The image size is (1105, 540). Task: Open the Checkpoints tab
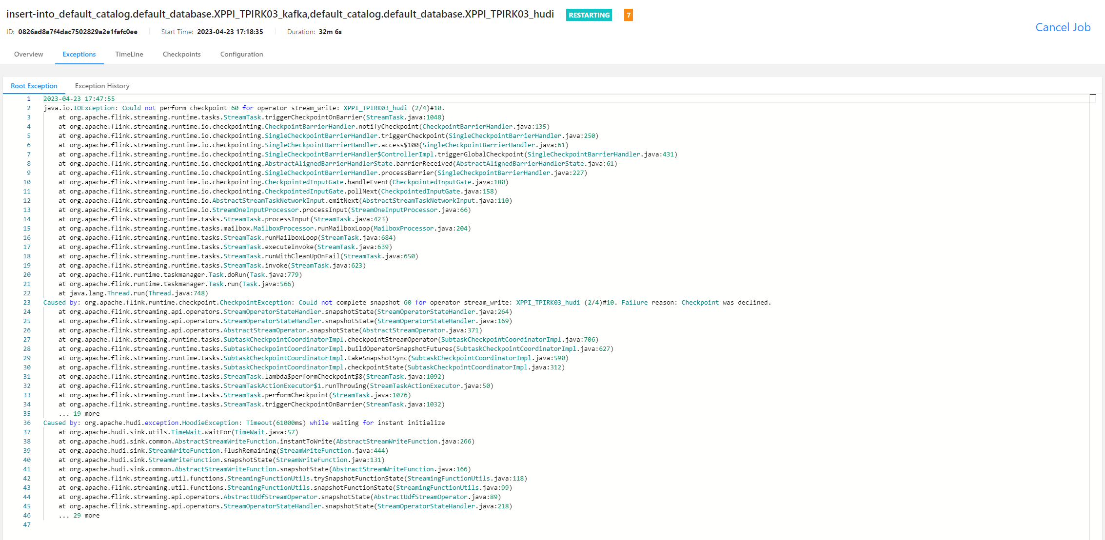[181, 54]
